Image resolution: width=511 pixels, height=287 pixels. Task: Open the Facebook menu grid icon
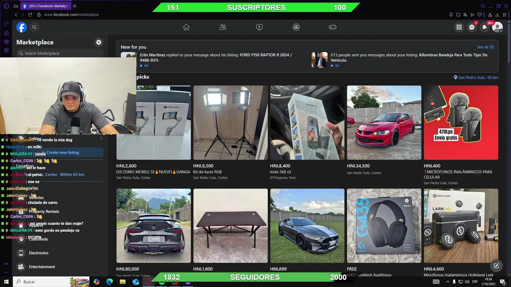tap(459, 27)
